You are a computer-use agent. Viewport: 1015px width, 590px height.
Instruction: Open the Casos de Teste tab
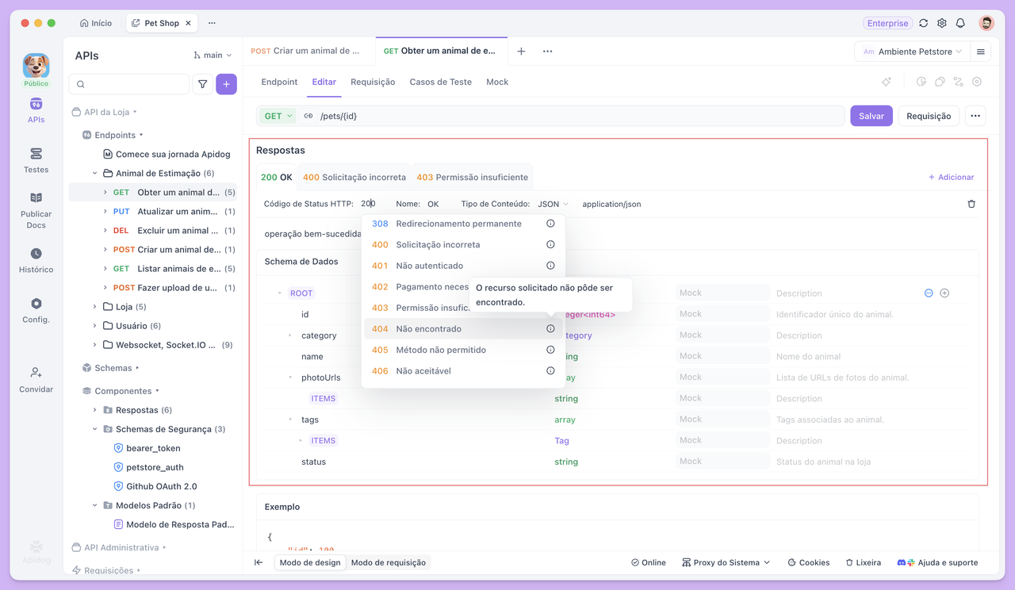click(440, 82)
